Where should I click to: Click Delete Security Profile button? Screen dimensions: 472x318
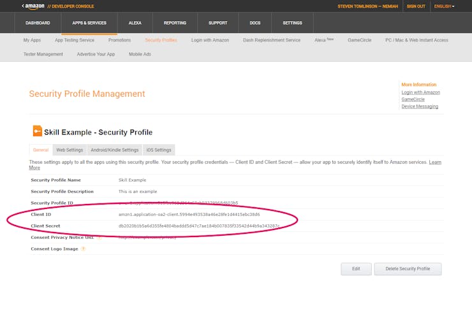pos(408,269)
